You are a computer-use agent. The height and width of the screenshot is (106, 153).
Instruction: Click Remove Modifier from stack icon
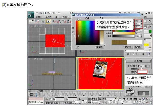click(x=143, y=54)
